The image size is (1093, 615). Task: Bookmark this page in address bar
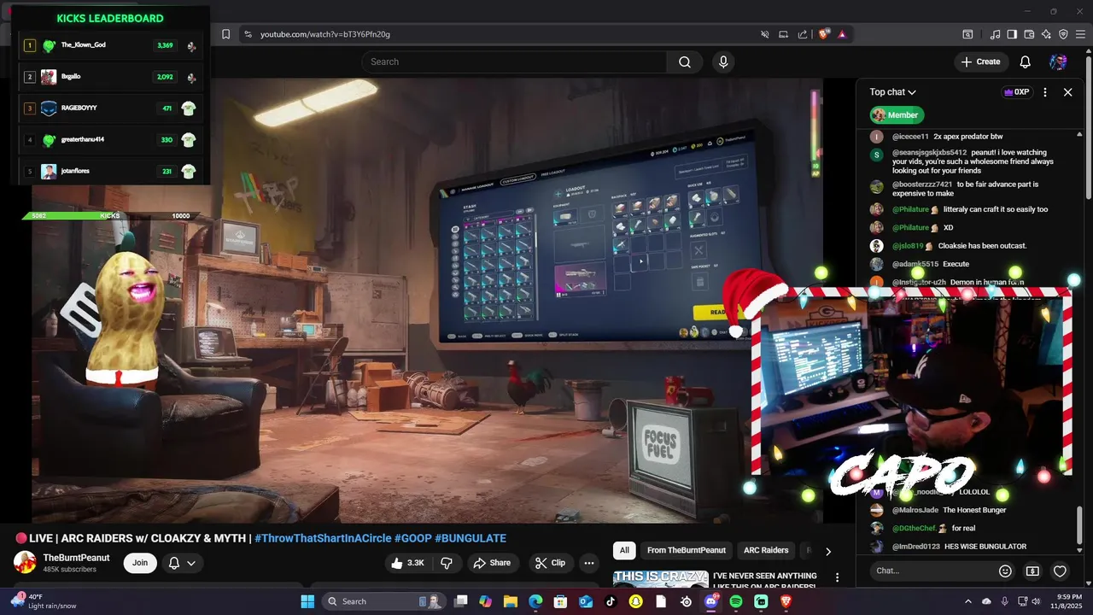click(225, 34)
